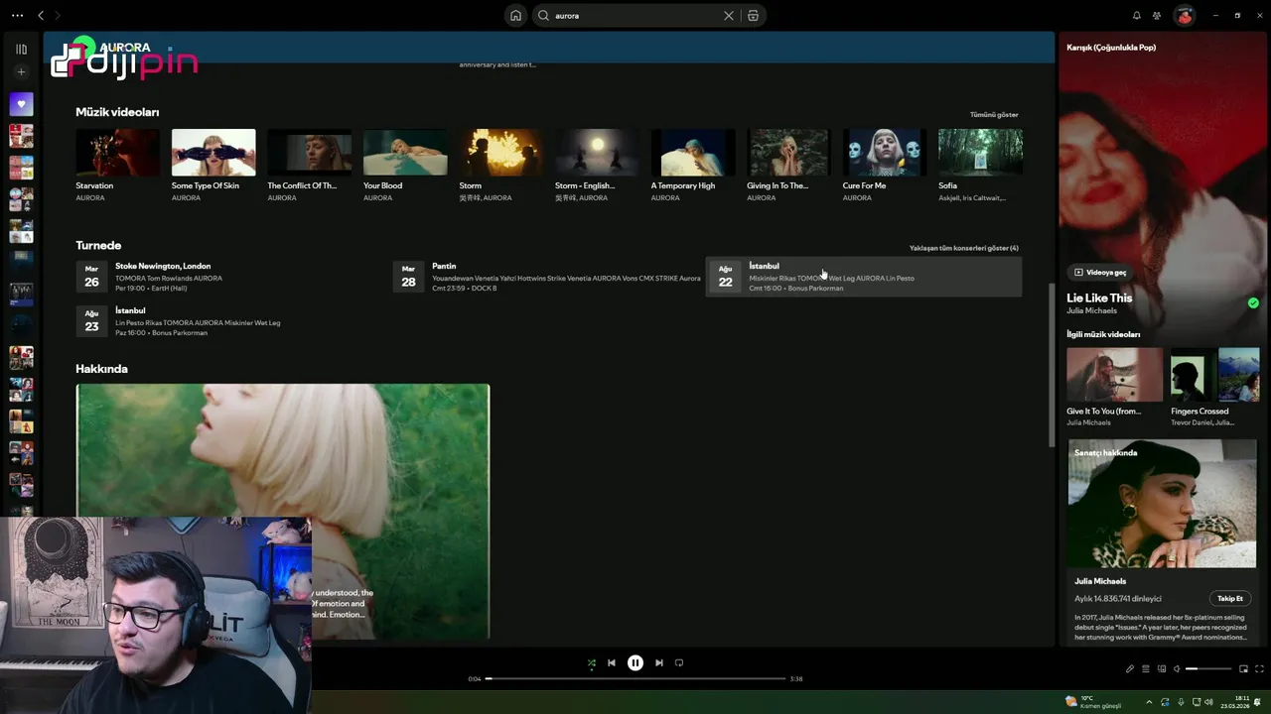
Task: Toggle the green saved checkmark for song
Action: (1253, 303)
